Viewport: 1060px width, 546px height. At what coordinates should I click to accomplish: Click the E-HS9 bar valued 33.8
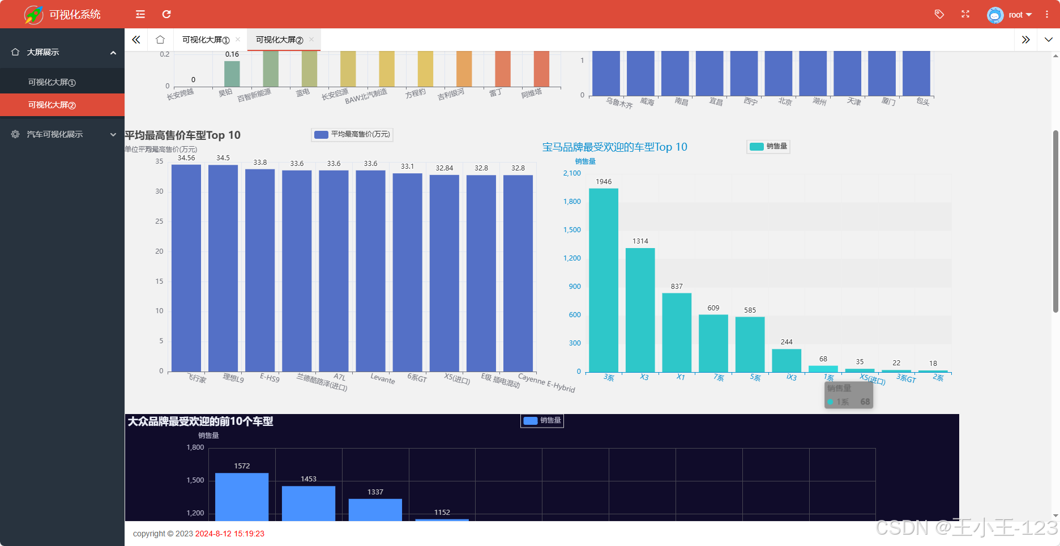click(x=260, y=270)
